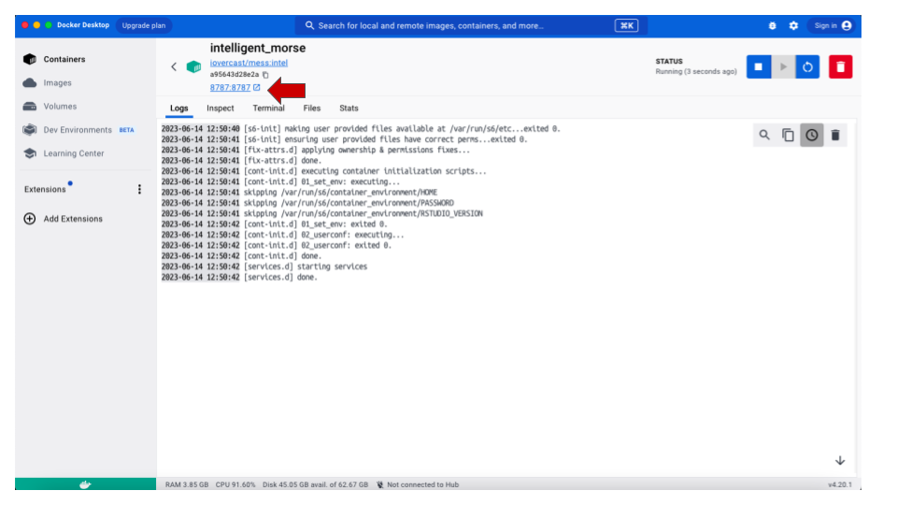Image resolution: width=897 pixels, height=505 pixels.
Task: Clear the log terminal
Action: (x=835, y=135)
